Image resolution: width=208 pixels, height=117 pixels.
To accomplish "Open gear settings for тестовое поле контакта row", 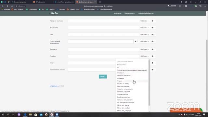I will 153,70.
